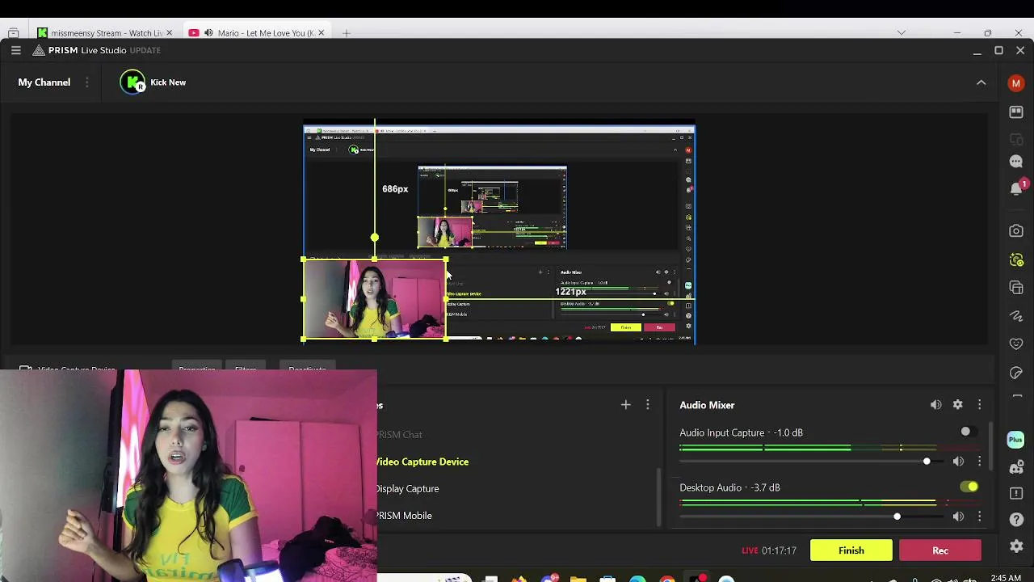Select the Video Capture Device source
This screenshot has width=1034, height=582.
(422, 462)
